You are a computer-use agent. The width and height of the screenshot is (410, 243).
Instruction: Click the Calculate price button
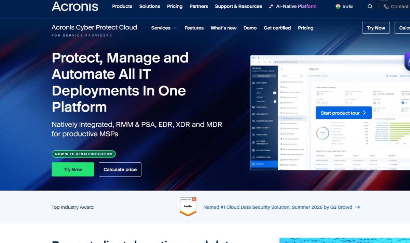pos(120,169)
